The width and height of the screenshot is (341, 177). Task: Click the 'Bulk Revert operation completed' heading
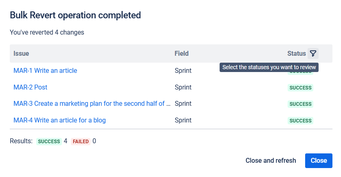point(75,15)
